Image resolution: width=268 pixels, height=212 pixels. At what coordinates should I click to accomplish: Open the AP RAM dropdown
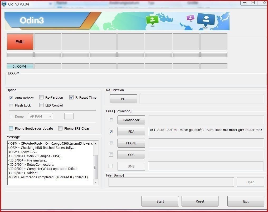[40, 116]
